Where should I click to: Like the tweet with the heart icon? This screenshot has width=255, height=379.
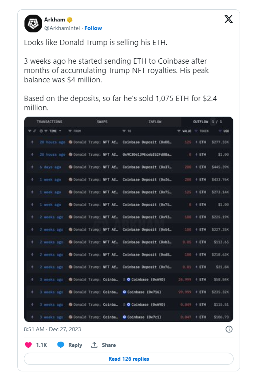click(28, 345)
